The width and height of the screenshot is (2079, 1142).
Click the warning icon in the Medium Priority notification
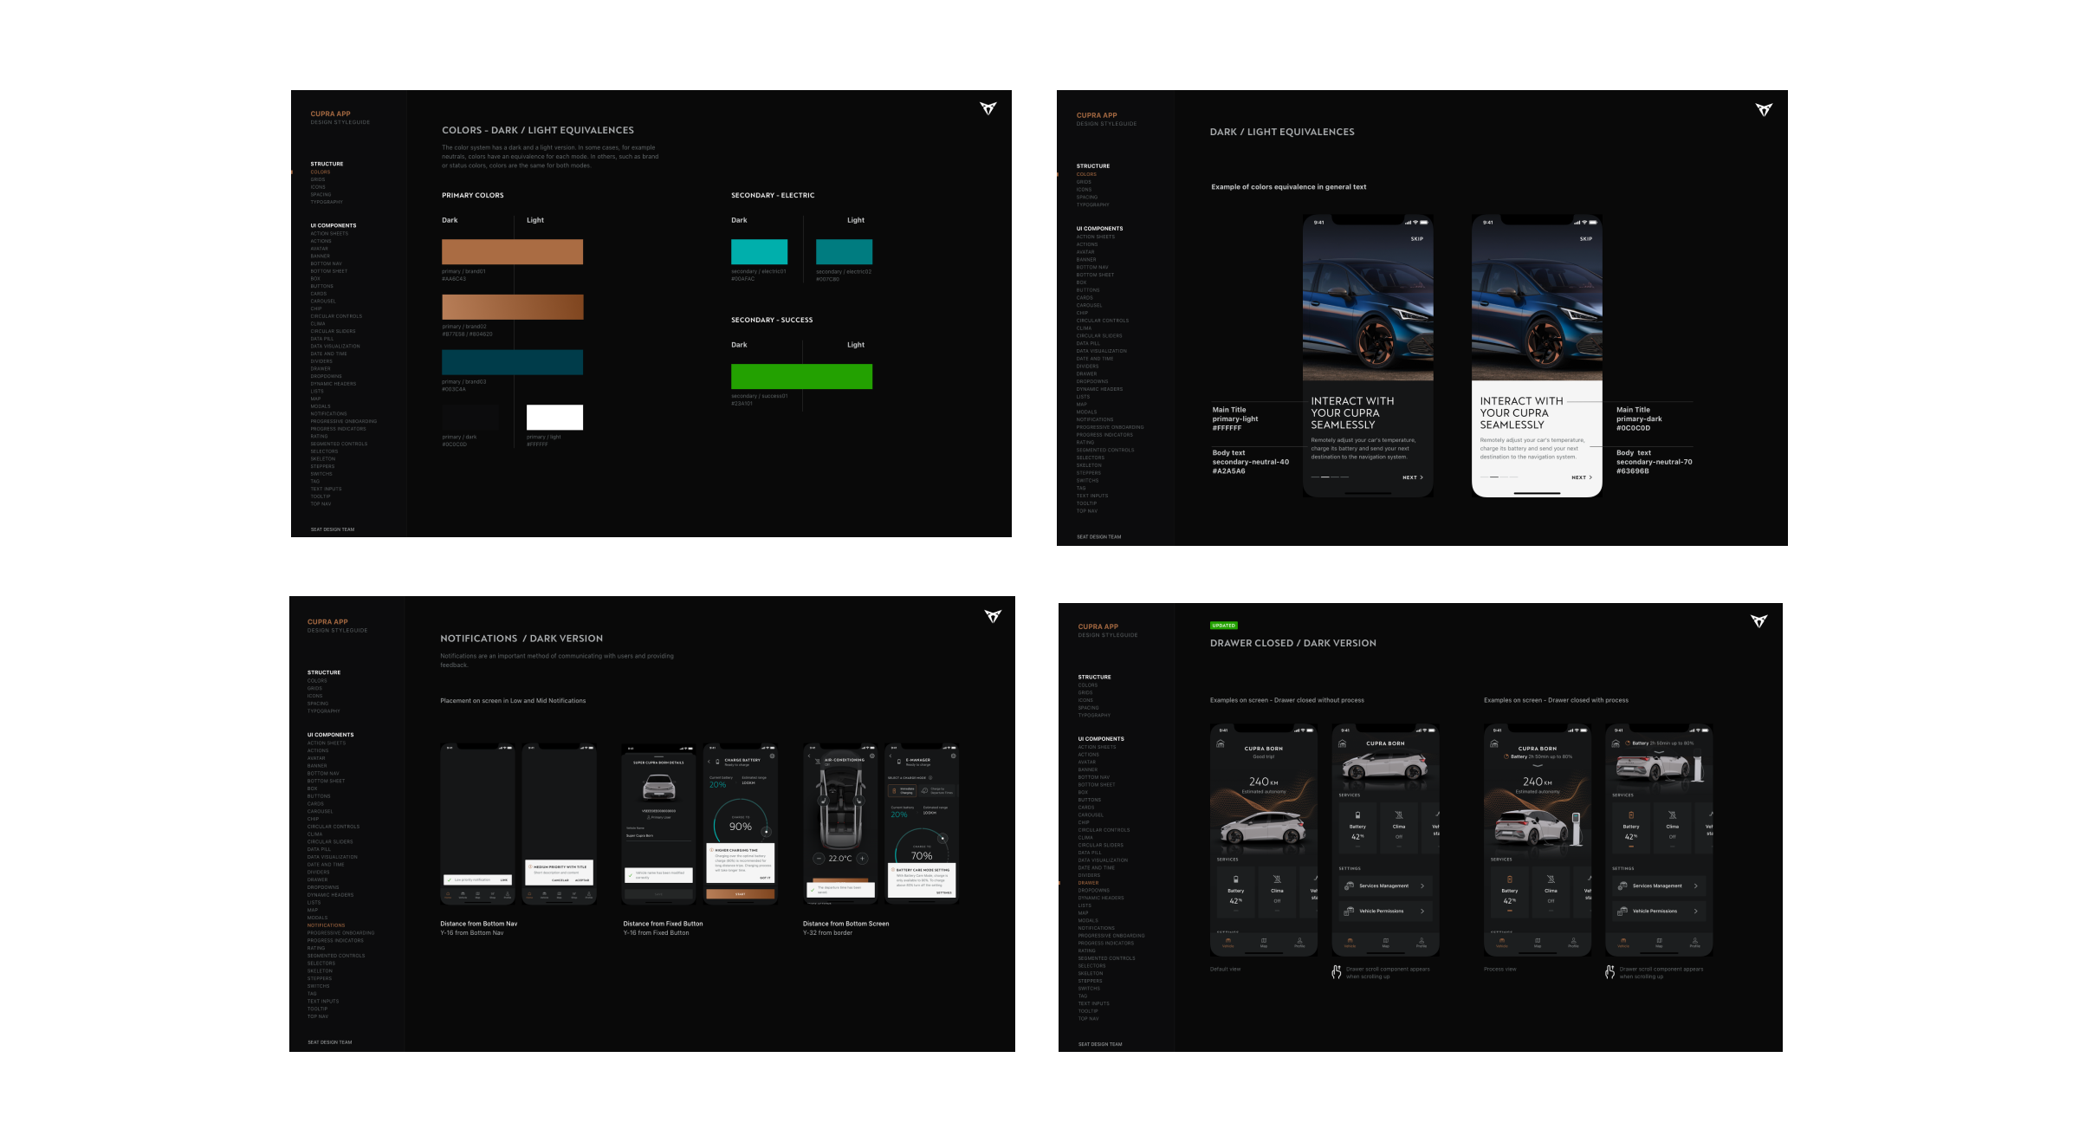tap(530, 866)
